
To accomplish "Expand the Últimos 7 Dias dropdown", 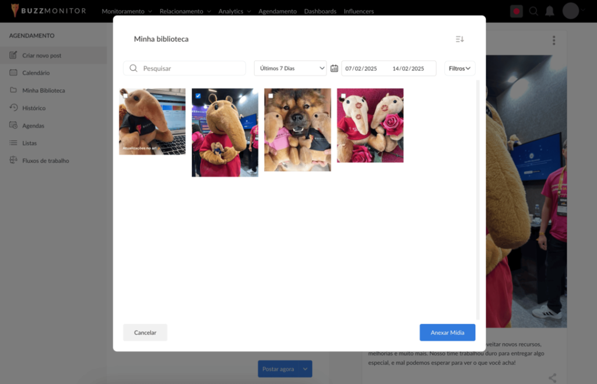I will click(290, 68).
